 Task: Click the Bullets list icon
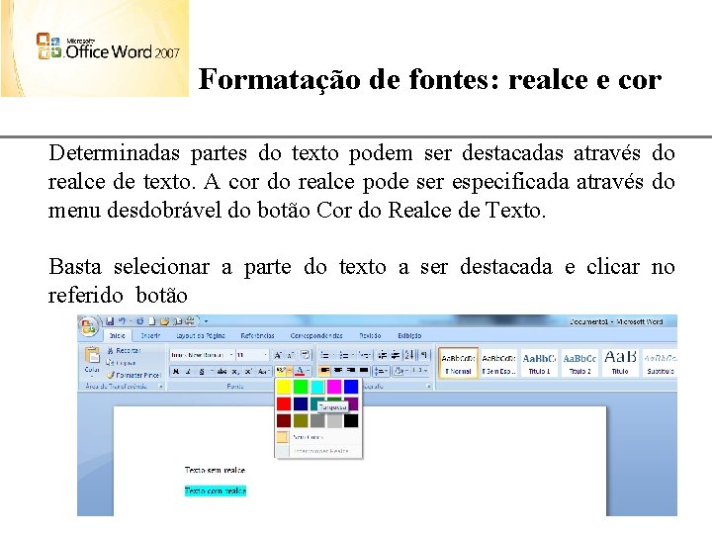click(x=325, y=355)
